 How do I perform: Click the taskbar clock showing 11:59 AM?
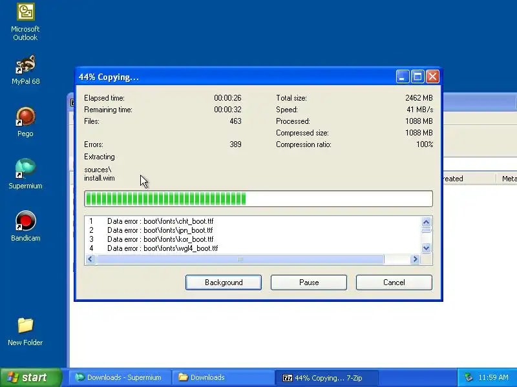493,377
